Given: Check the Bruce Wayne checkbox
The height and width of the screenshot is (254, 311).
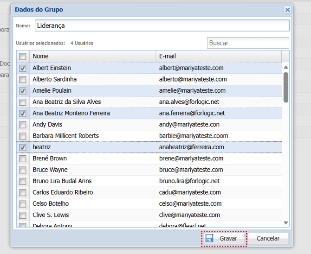Looking at the screenshot, I should pyautogui.click(x=23, y=170).
